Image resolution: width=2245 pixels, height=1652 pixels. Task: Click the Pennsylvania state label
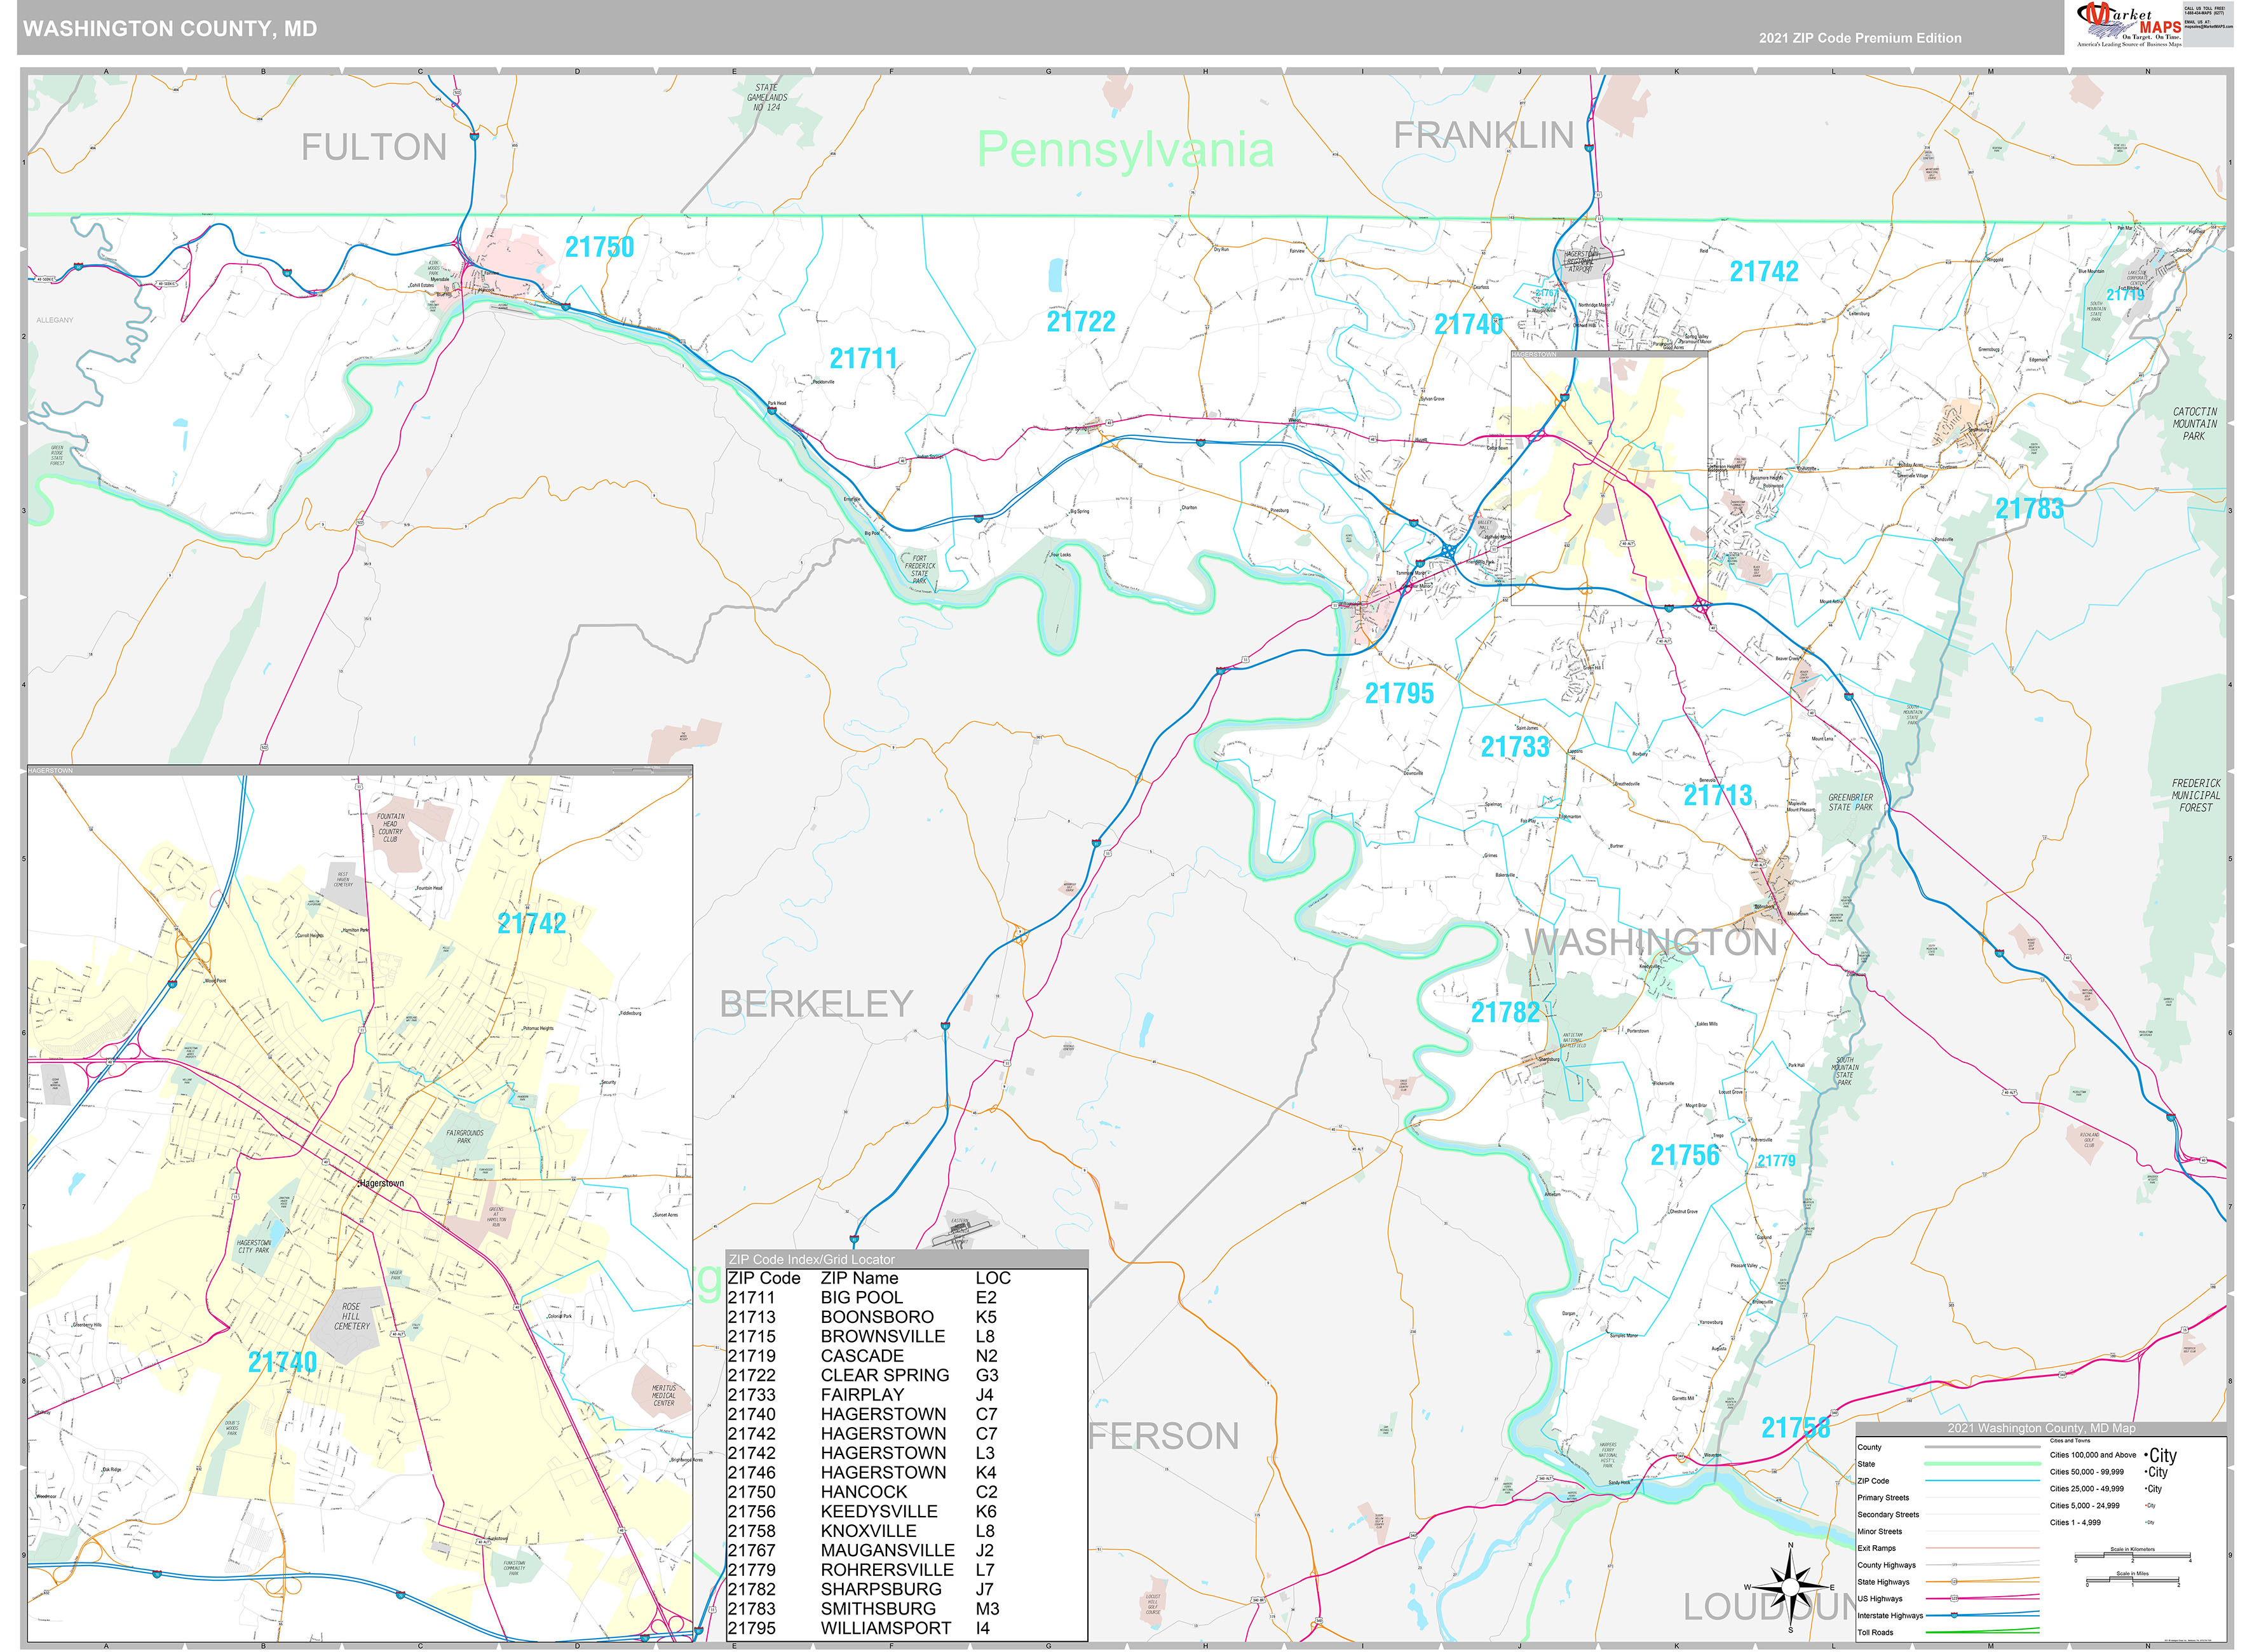[x=1125, y=150]
